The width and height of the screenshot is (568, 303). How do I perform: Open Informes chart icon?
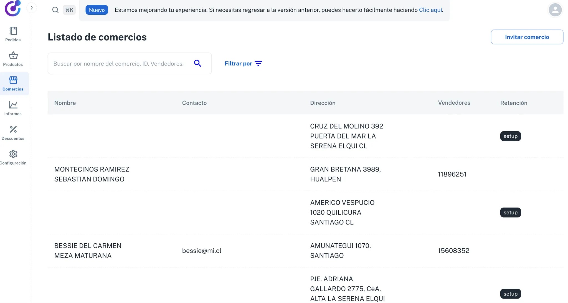[13, 105]
